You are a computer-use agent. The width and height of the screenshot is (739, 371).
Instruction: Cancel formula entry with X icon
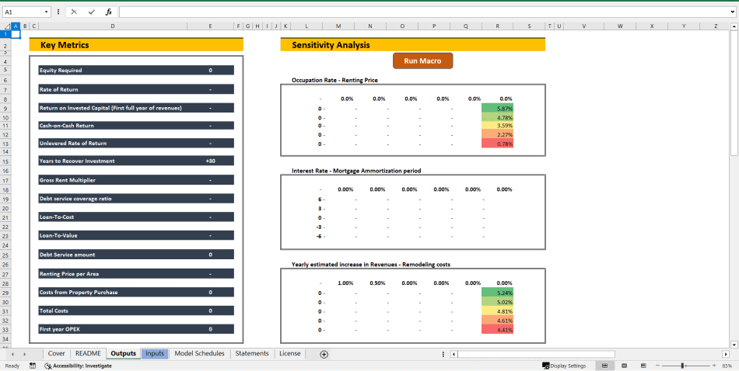(74, 12)
